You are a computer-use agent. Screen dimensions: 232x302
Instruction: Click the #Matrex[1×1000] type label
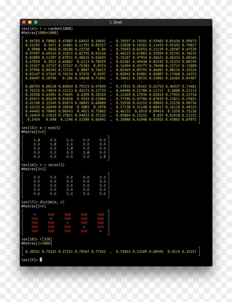(x=36, y=243)
